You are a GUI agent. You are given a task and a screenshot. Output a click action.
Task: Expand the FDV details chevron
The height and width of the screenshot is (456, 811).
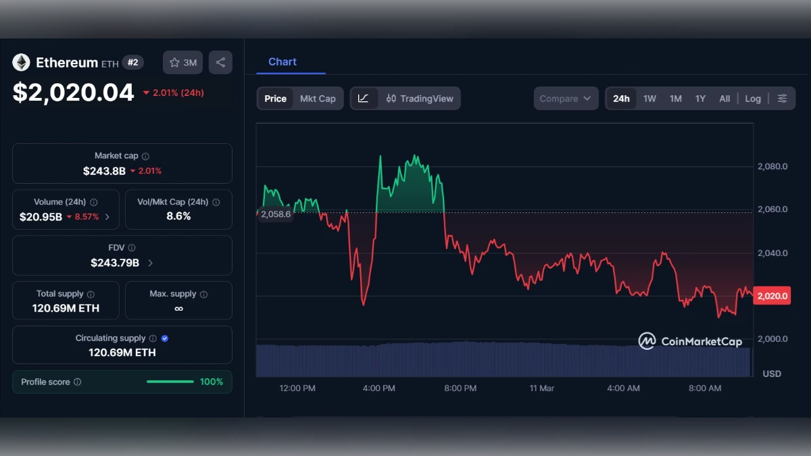[x=151, y=263]
